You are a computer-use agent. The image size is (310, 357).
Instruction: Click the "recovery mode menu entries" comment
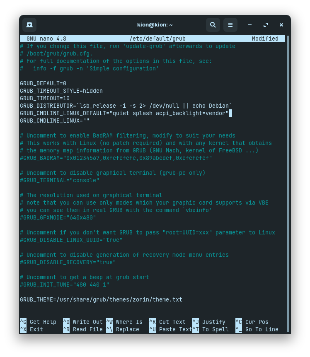tap(124, 255)
